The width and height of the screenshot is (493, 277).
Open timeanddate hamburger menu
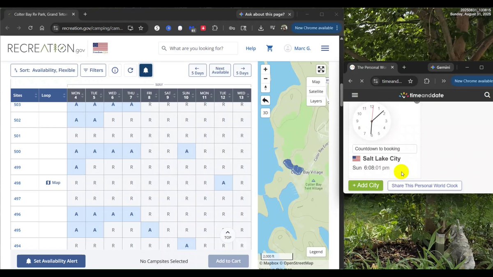pyautogui.click(x=355, y=95)
